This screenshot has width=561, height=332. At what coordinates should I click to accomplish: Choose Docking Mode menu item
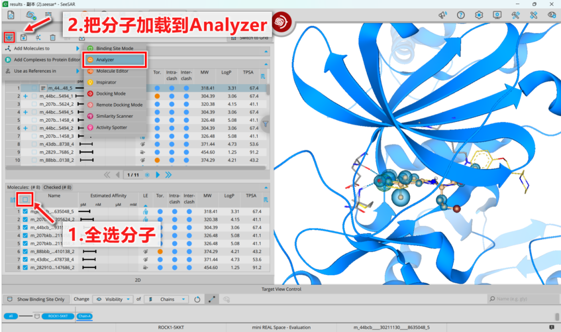point(115,93)
